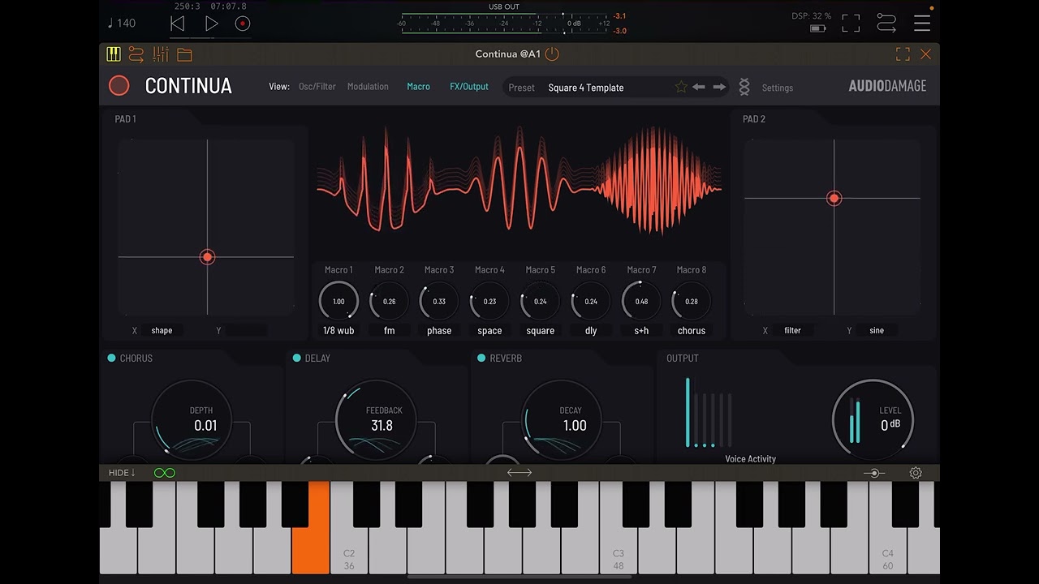The height and width of the screenshot is (584, 1039).
Task: Expand the plugin window to fullscreen
Action: [x=903, y=54]
